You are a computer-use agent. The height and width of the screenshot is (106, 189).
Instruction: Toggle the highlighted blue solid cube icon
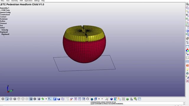pyautogui.click(x=55, y=99)
